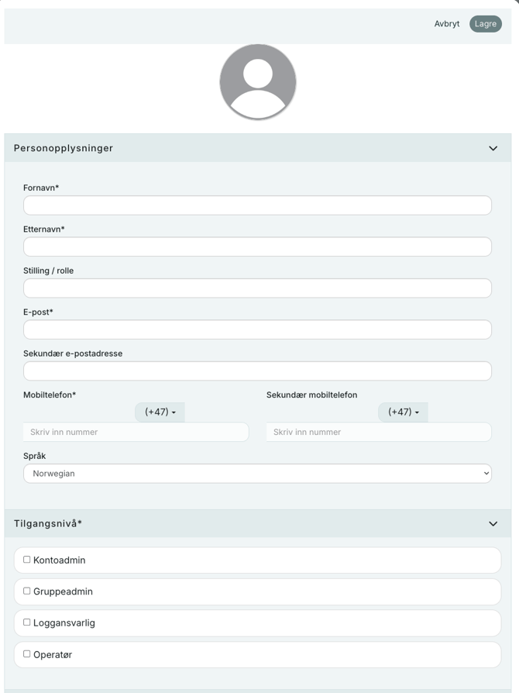Select the Sekundær e-postadresse field
This screenshot has width=519, height=693.
click(x=257, y=371)
